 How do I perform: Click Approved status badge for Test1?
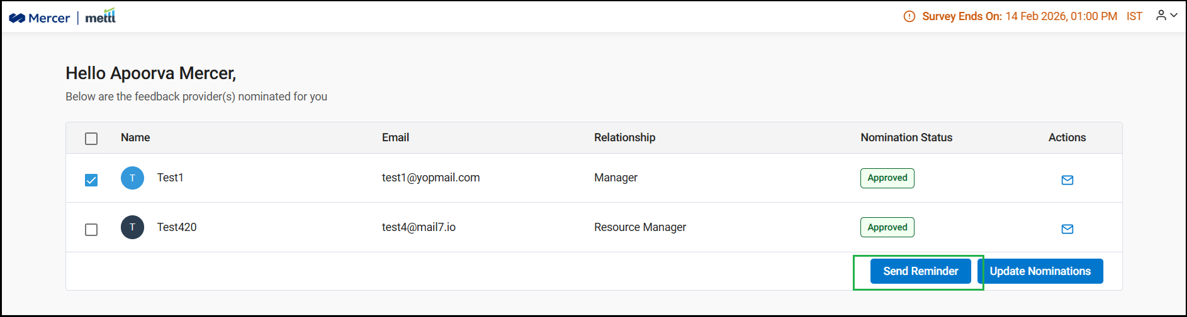point(887,178)
